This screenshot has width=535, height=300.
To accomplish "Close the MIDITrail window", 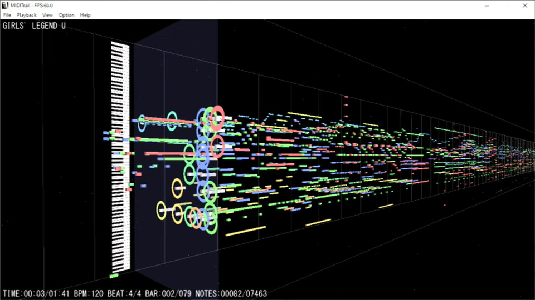I will pyautogui.click(x=525, y=6).
